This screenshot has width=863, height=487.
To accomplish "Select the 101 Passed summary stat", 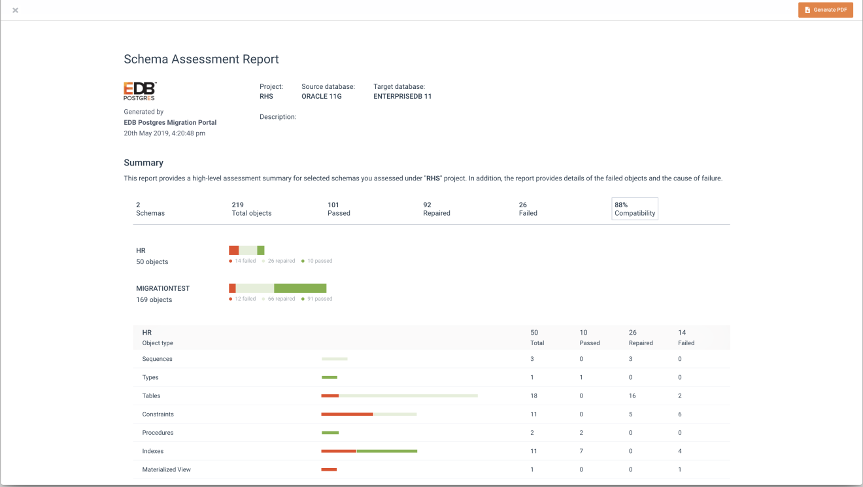I will [339, 209].
